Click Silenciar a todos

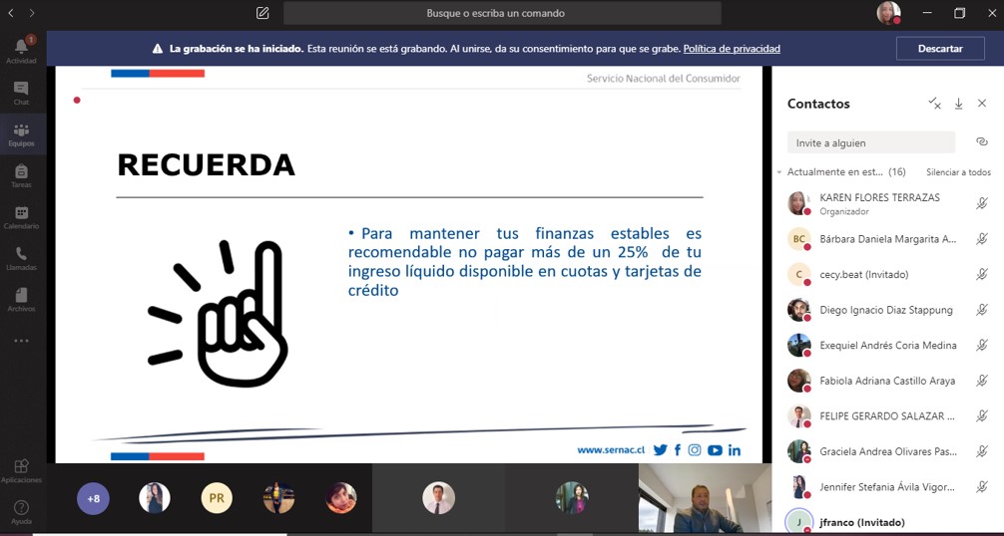coord(958,172)
